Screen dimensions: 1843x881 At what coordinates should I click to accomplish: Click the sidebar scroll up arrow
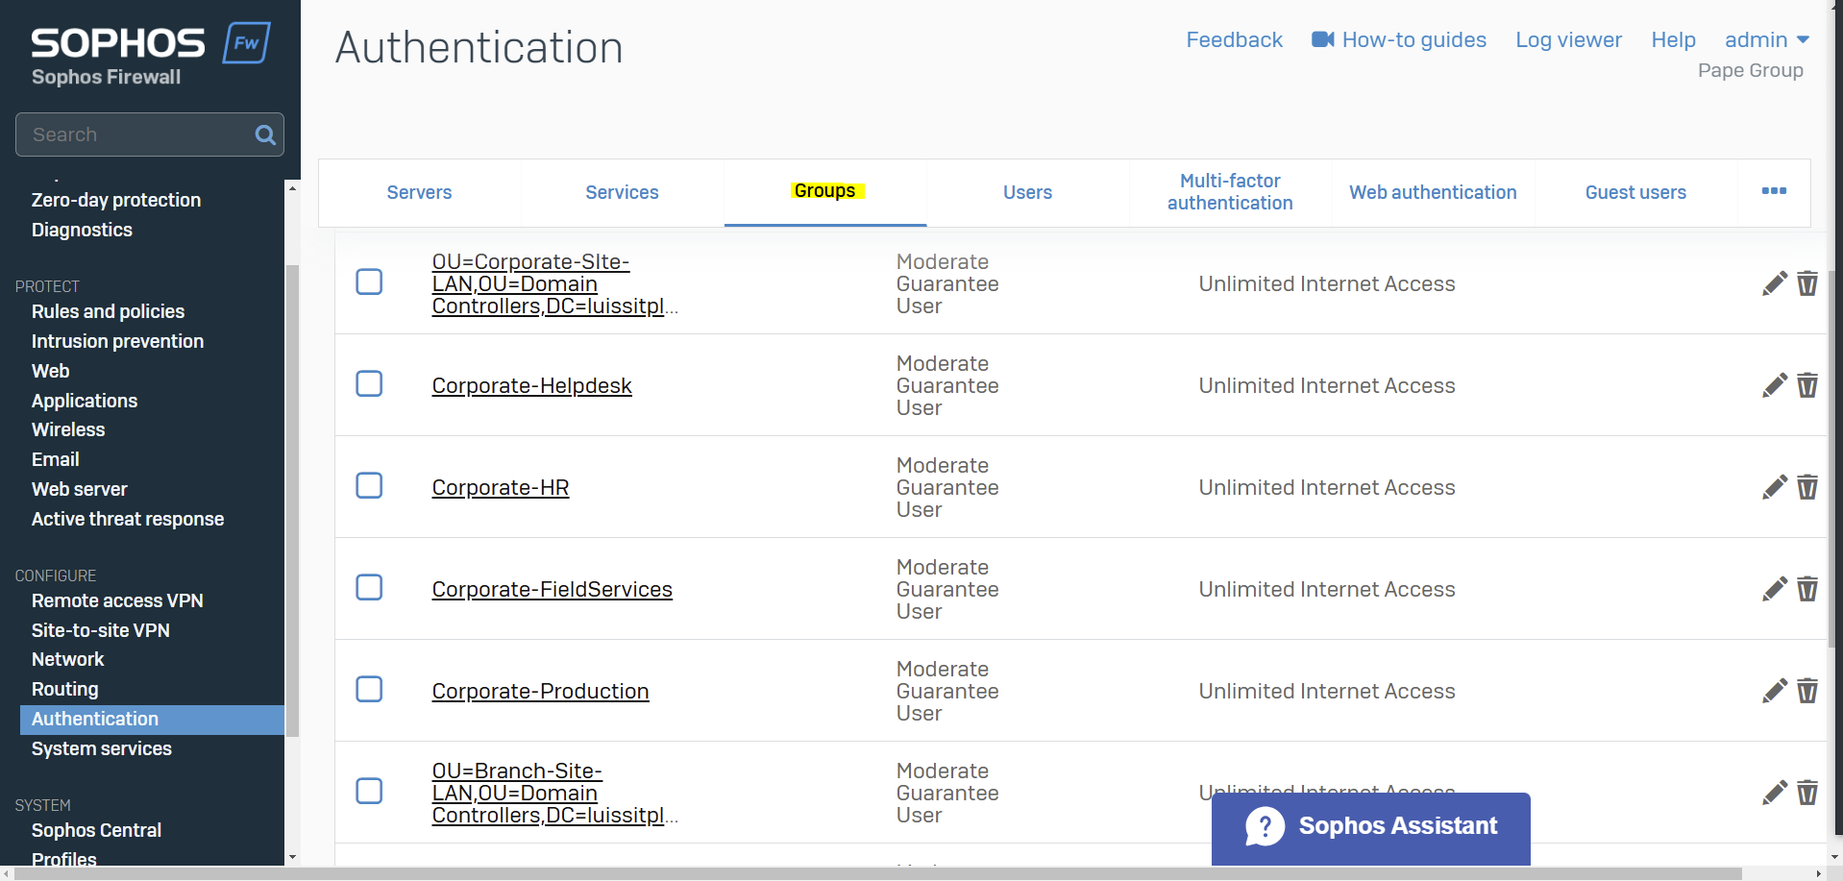[292, 187]
